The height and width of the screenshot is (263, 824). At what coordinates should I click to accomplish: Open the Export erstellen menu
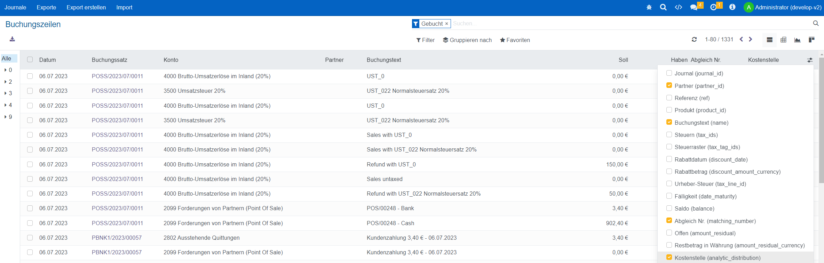86,8
